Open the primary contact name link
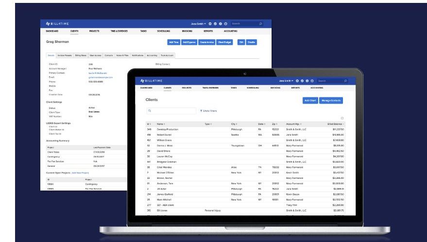The image size is (427, 242). (98, 73)
